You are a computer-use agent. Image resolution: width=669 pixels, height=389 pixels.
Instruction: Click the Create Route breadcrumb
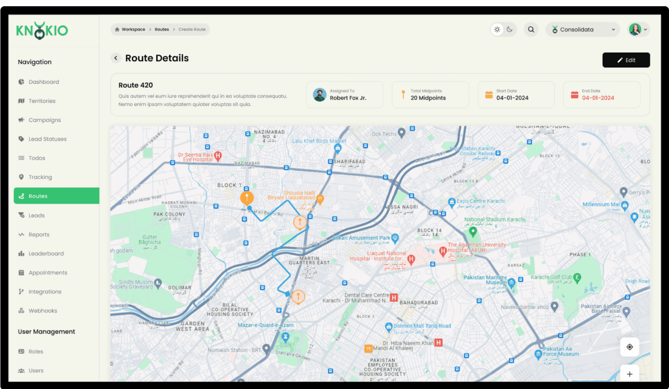coord(192,29)
